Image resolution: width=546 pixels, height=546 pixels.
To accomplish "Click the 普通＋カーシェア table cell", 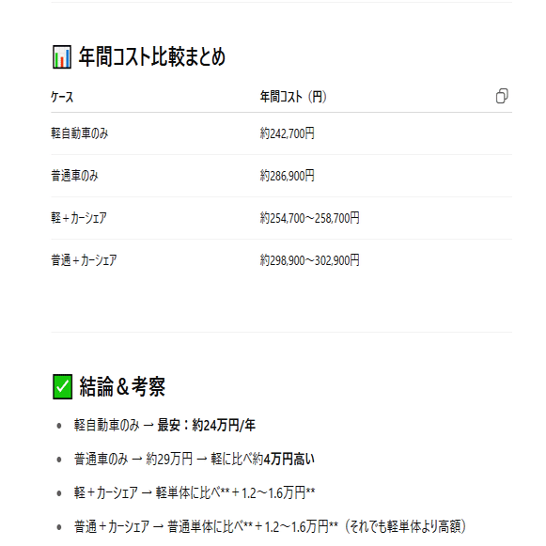I will pos(84,260).
